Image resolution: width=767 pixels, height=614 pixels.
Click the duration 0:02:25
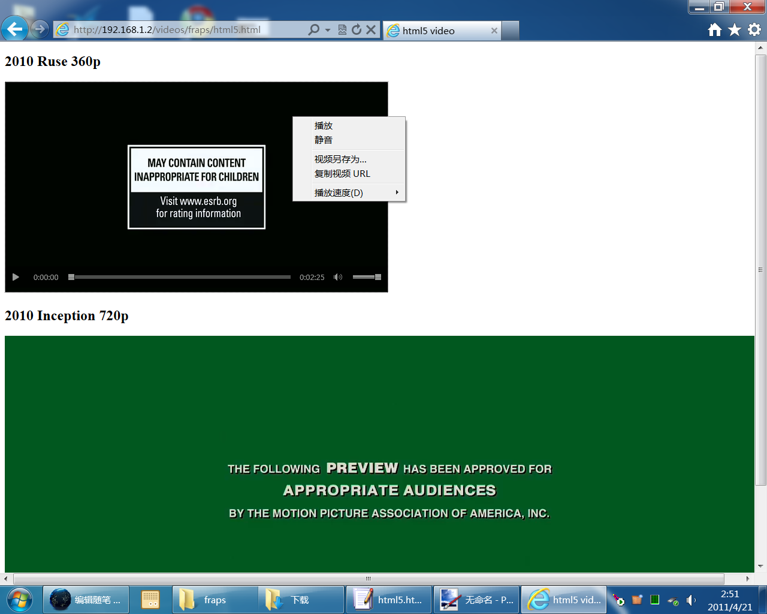pyautogui.click(x=312, y=277)
